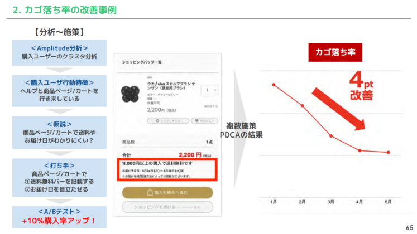The height and width of the screenshot is (234, 417).
Task: Click the scalp brush product thumbnail
Action: pyautogui.click(x=130, y=94)
